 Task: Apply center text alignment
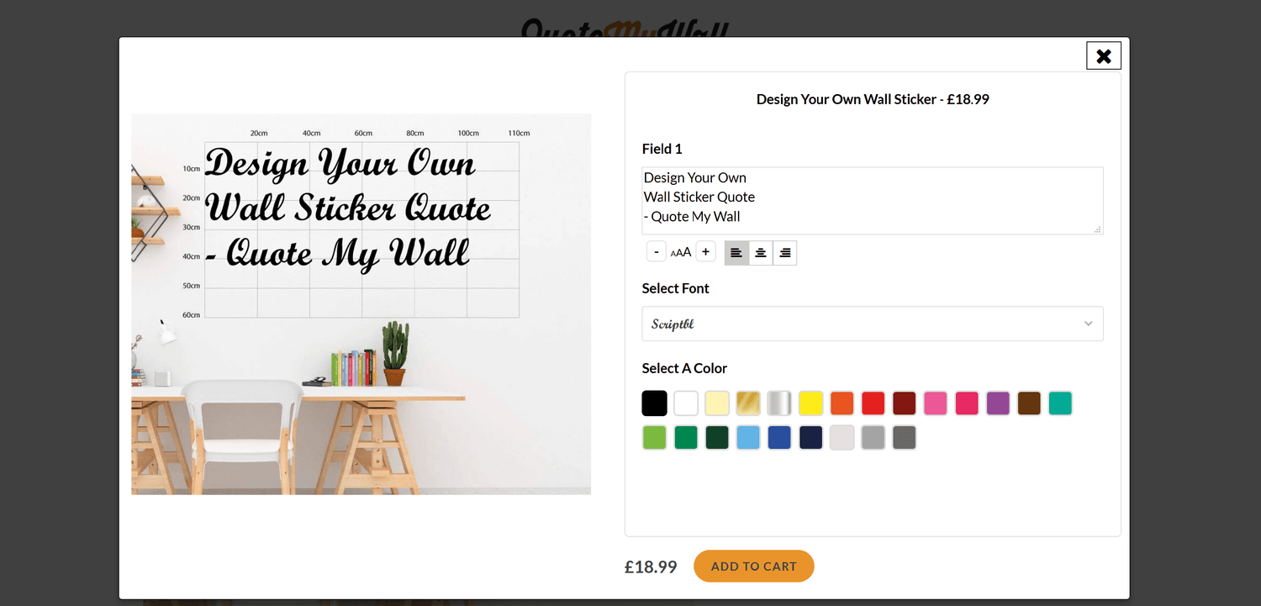[761, 252]
